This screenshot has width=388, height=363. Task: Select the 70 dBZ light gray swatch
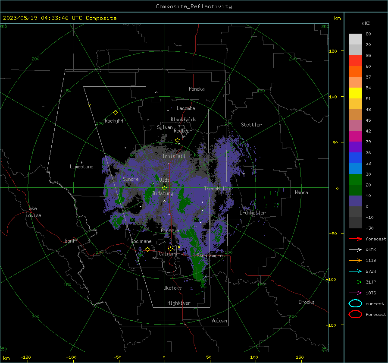355,39
